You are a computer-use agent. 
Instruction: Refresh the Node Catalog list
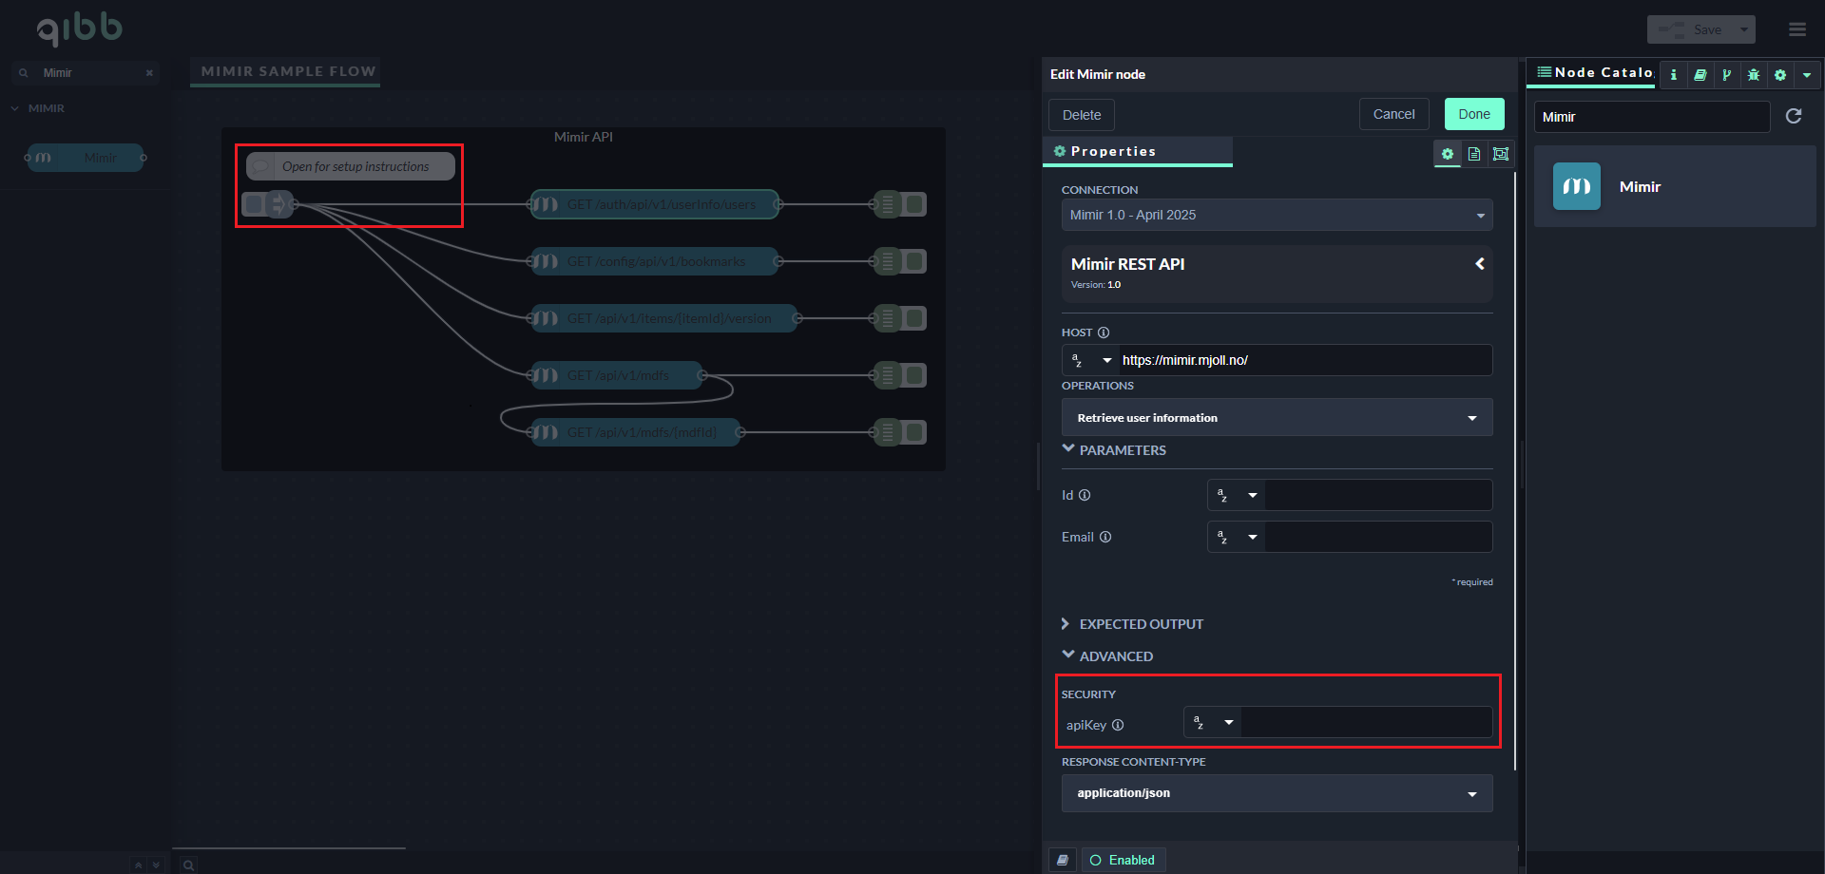pos(1794,116)
